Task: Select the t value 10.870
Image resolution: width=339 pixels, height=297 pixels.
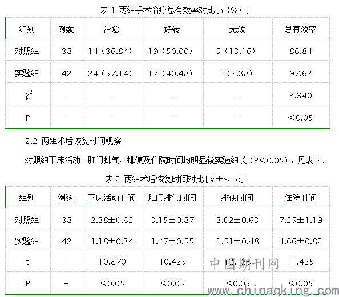Action: click(x=112, y=262)
